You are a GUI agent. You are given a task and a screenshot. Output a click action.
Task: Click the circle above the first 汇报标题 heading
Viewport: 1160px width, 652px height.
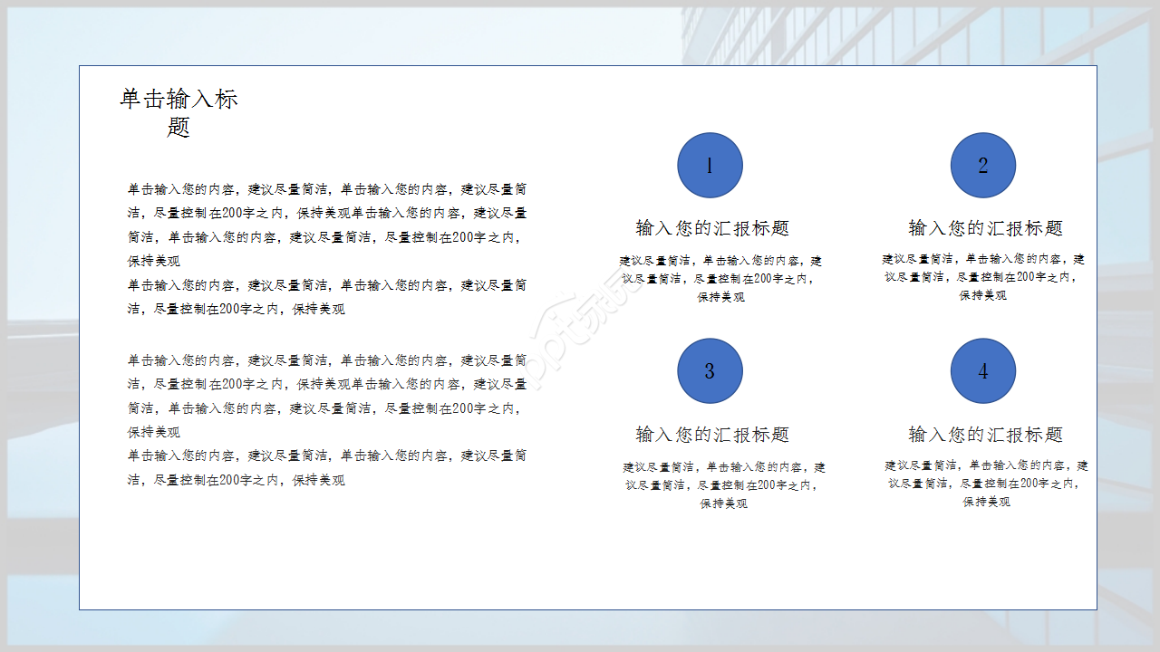(710, 165)
